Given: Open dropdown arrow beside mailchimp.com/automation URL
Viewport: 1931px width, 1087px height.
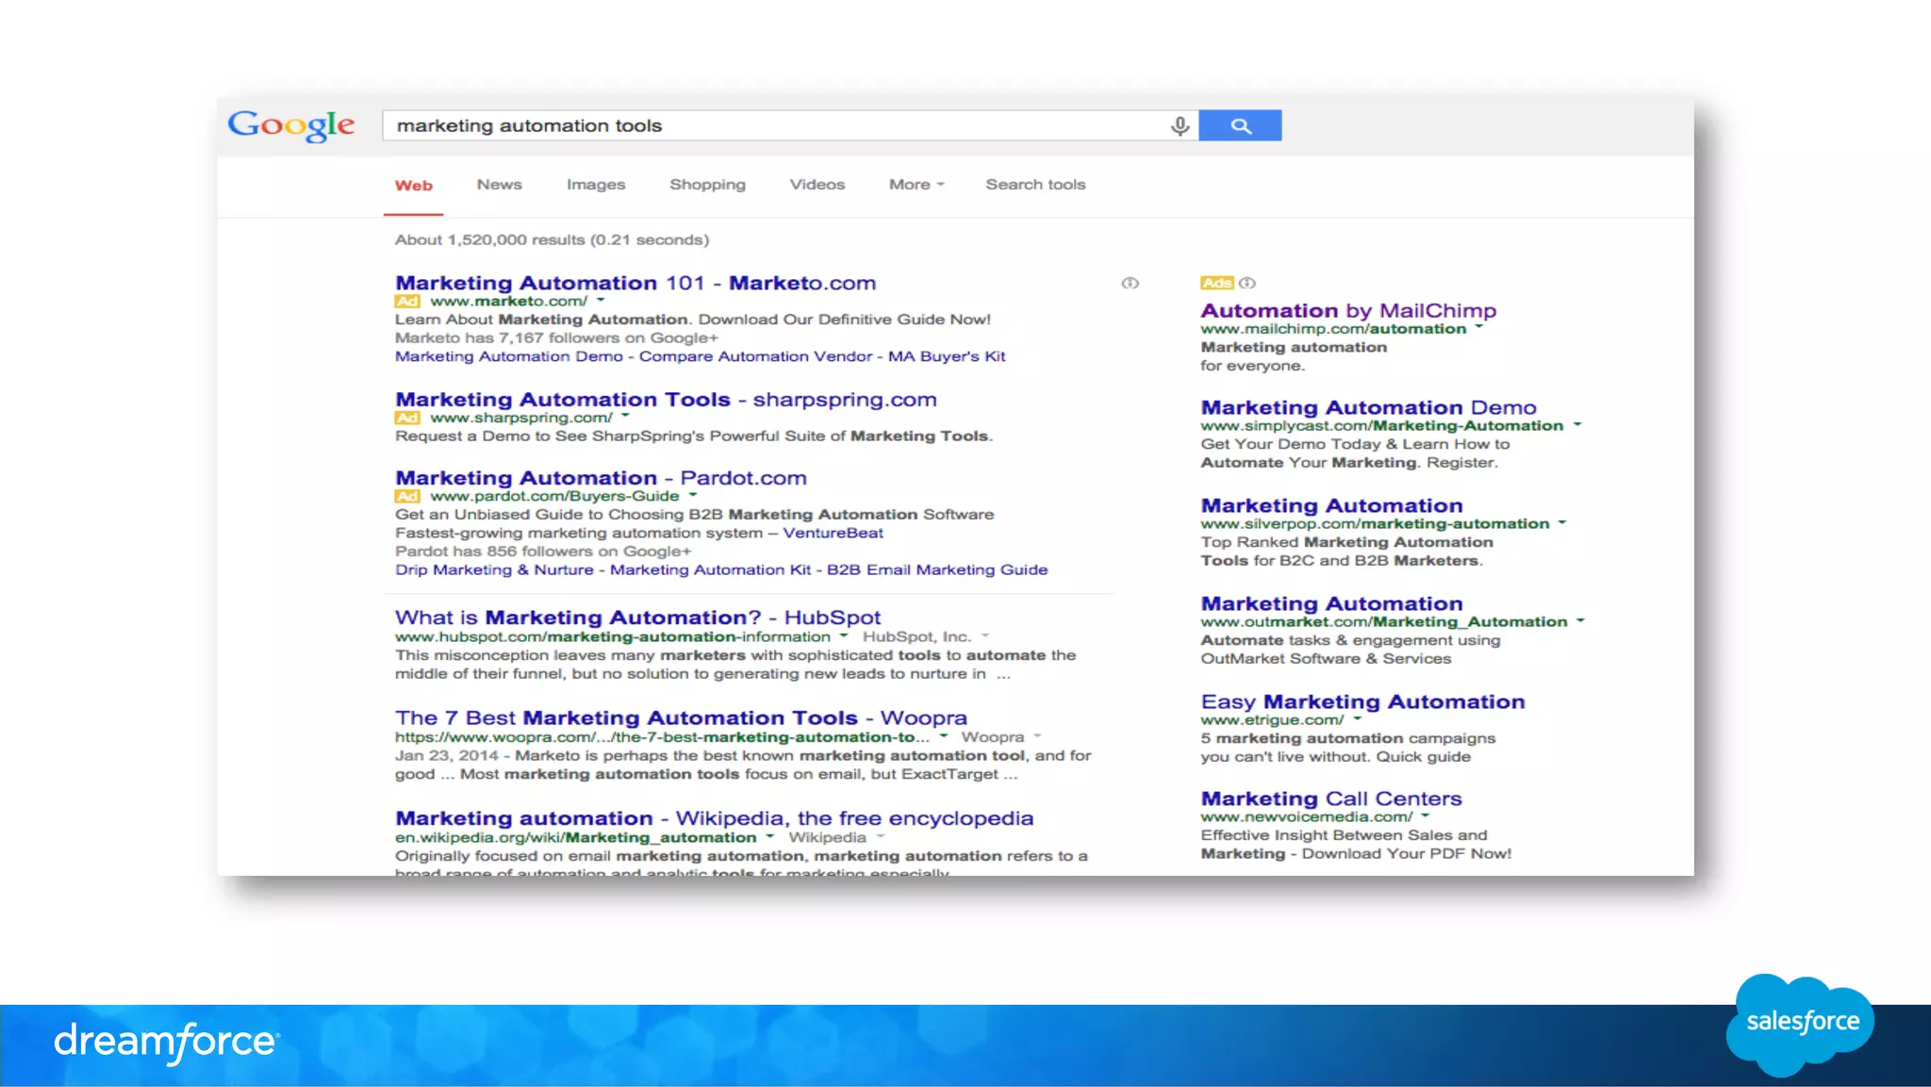Looking at the screenshot, I should pos(1479,328).
